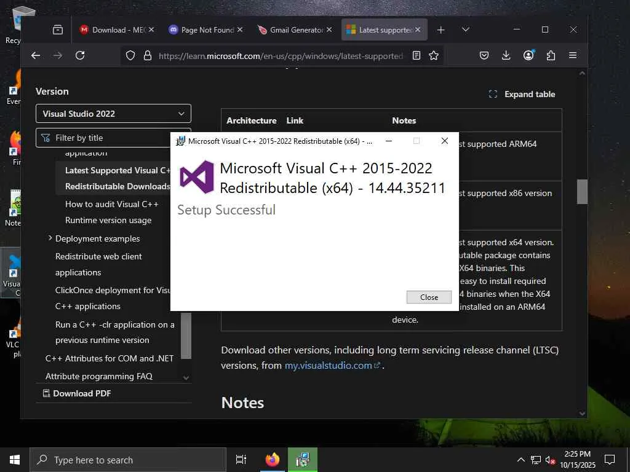Open Task View on the taskbar
This screenshot has width=630, height=472.
pos(241,460)
